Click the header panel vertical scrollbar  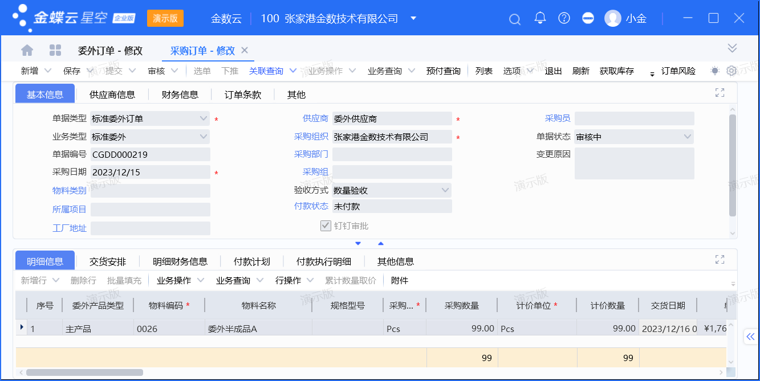733,165
